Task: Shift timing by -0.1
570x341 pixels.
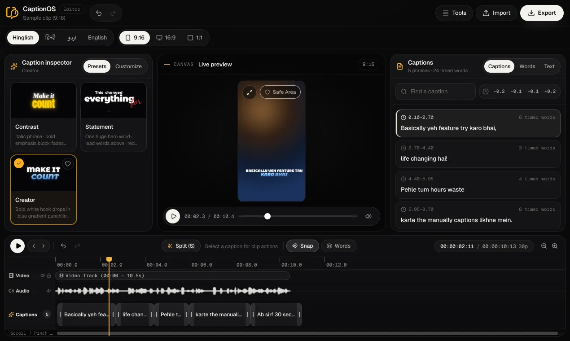Action: pos(516,92)
